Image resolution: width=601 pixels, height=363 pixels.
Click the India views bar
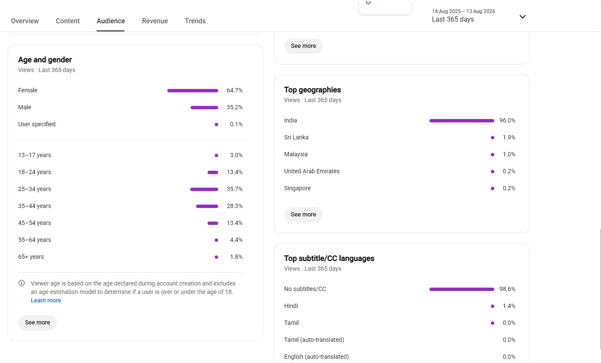[x=462, y=121]
